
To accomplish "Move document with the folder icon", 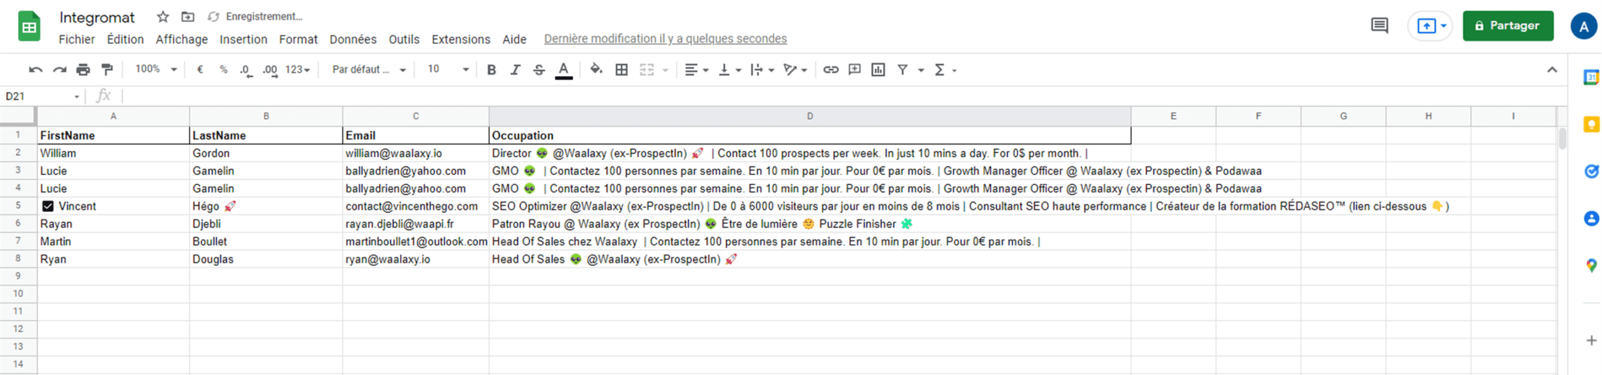I will 188,17.
